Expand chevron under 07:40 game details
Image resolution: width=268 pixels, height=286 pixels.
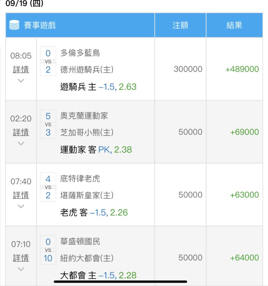tap(21, 206)
